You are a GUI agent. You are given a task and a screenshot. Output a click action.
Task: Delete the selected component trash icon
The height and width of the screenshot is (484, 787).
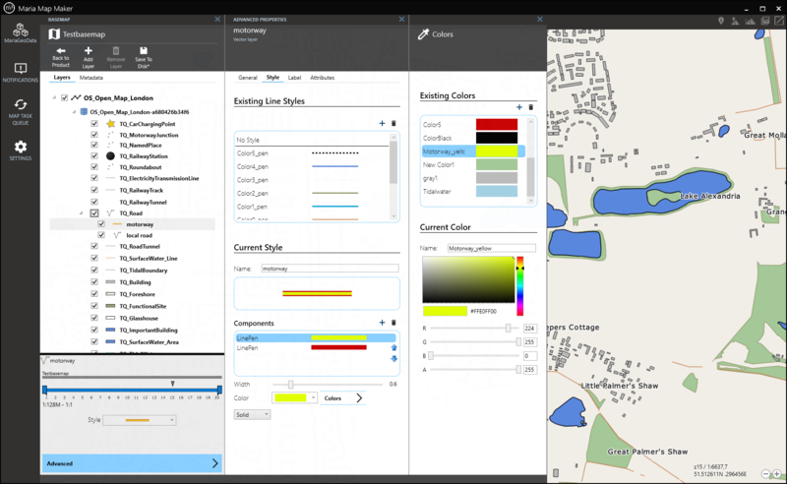[393, 323]
